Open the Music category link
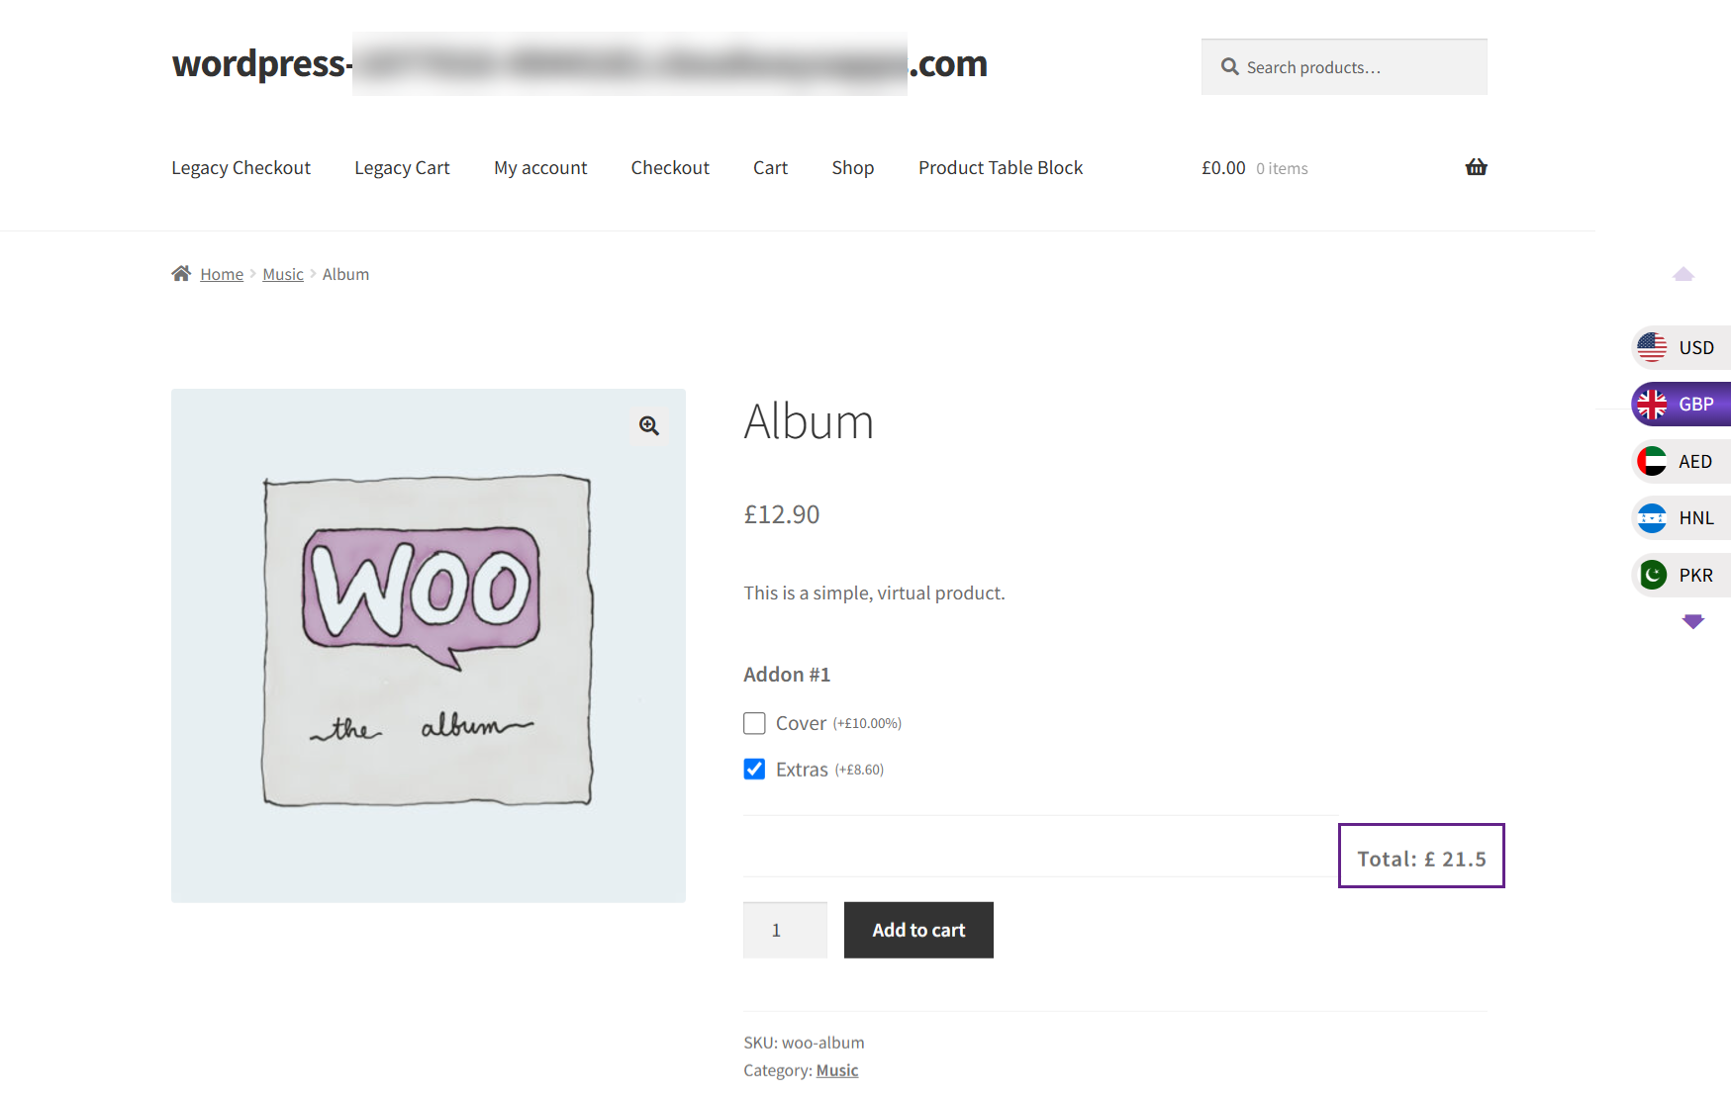The width and height of the screenshot is (1731, 1095). [x=837, y=1070]
